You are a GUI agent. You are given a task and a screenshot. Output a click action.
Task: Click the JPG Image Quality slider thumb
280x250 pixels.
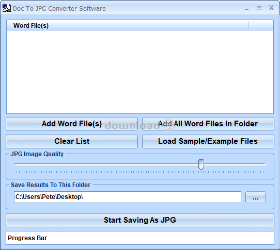pyautogui.click(x=201, y=164)
